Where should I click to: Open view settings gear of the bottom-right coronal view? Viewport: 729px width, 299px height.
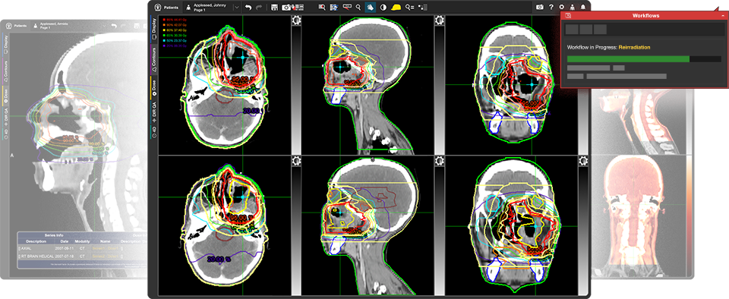(x=583, y=160)
